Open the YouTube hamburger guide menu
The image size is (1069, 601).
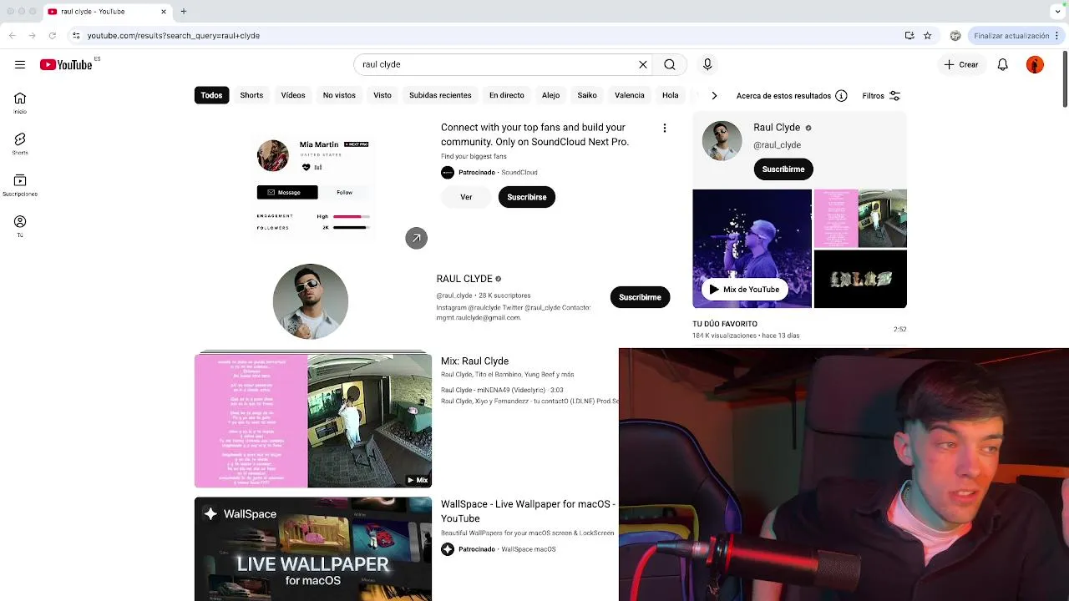(x=20, y=64)
